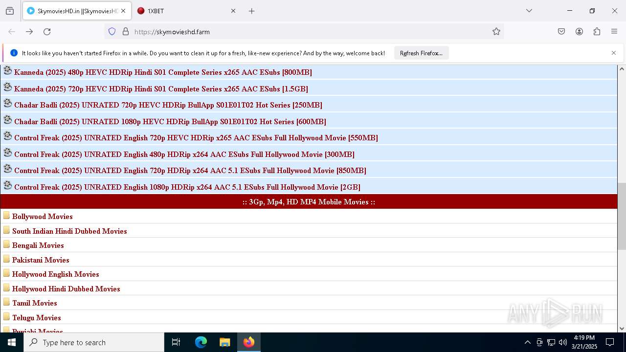Close the SkymoviesHD.in tab

tap(123, 11)
